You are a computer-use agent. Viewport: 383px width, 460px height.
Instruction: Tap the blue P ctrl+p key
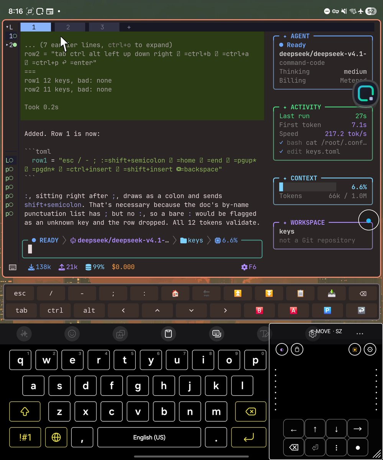tap(327, 310)
